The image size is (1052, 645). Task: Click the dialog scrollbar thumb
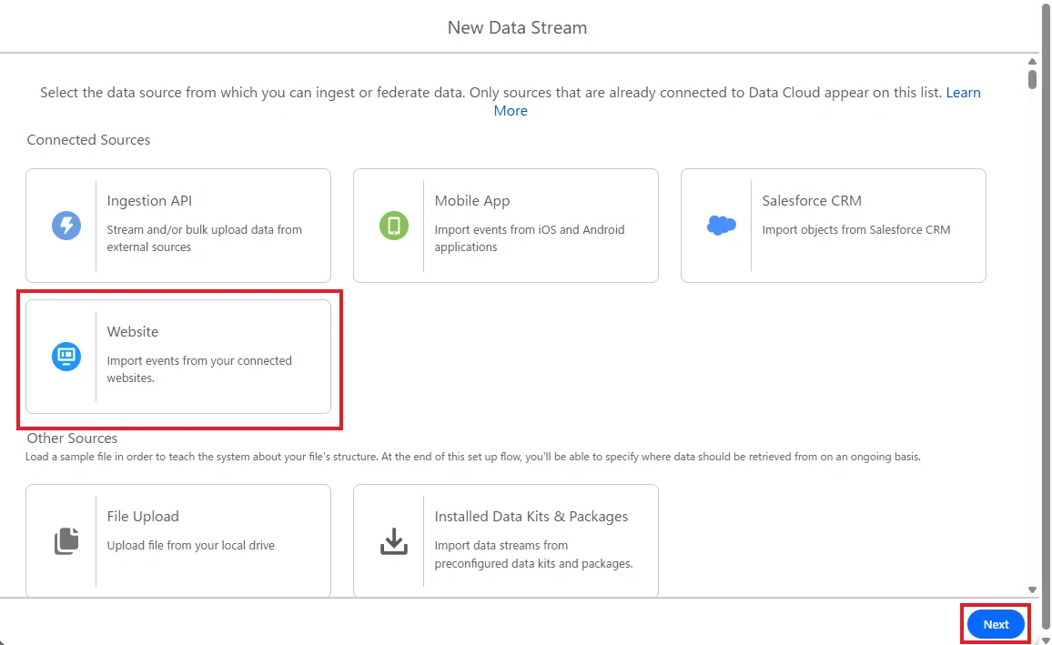point(1032,78)
